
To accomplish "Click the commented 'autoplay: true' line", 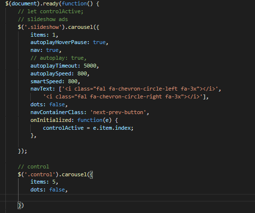I will [x=58, y=58].
